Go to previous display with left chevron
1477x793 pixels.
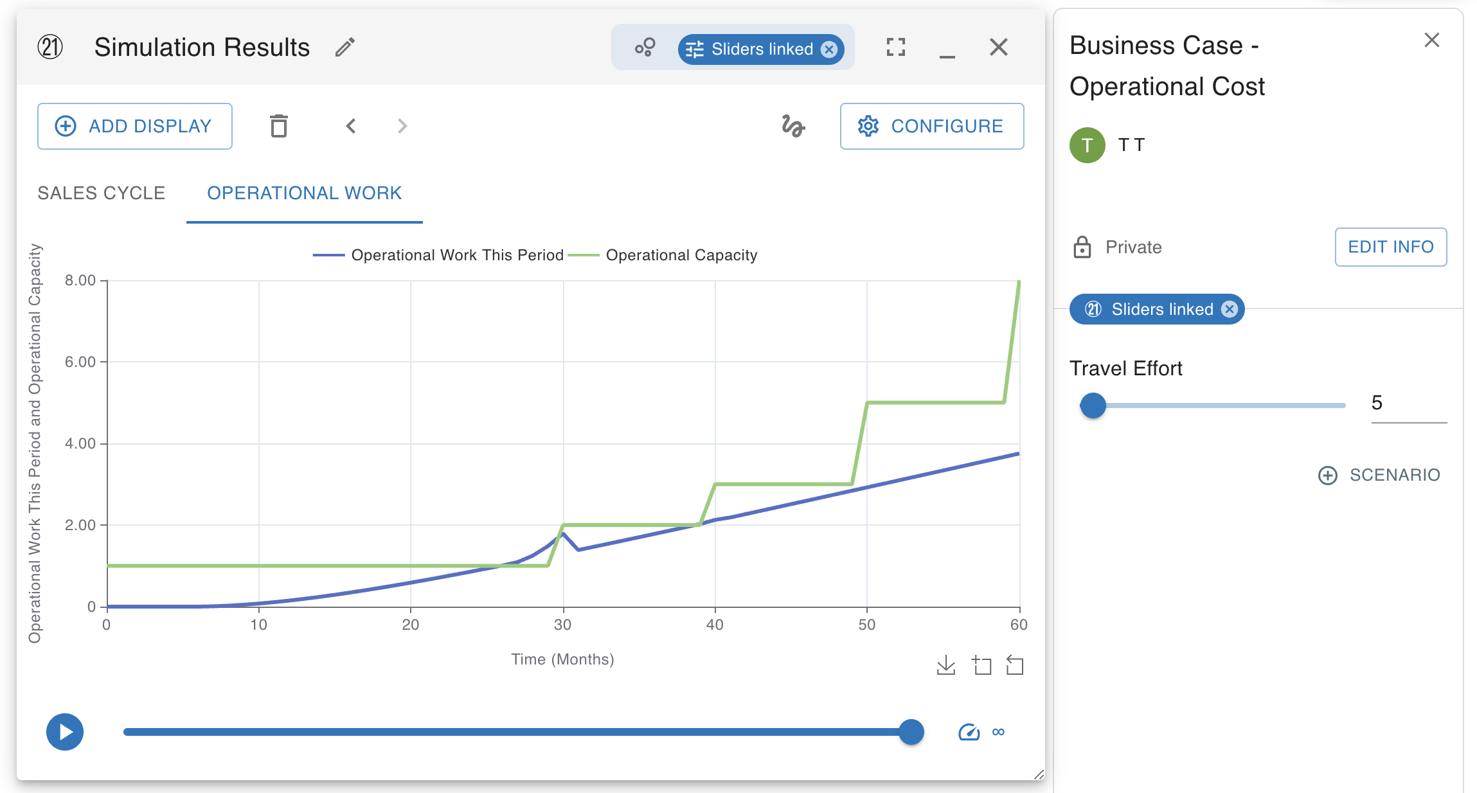tap(351, 126)
